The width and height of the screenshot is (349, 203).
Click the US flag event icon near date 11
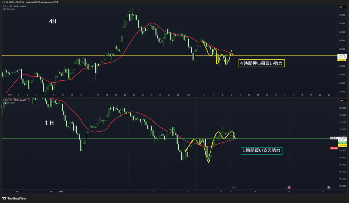coord(329,187)
